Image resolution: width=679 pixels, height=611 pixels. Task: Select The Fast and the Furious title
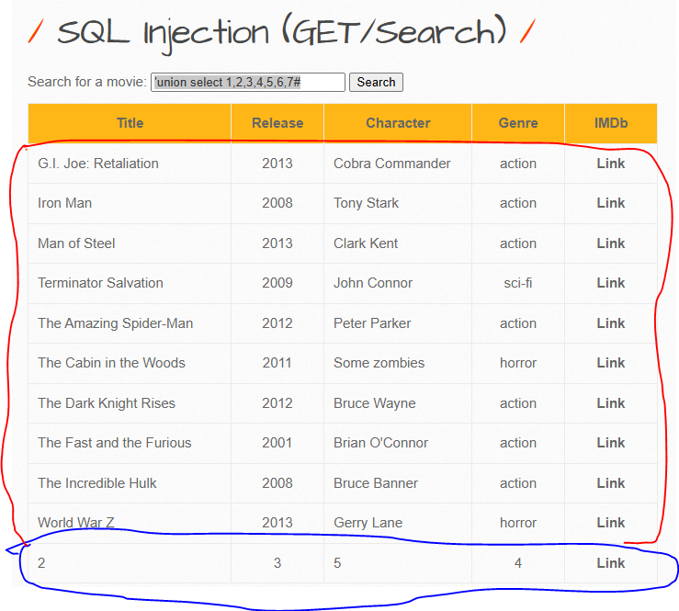coord(114,443)
